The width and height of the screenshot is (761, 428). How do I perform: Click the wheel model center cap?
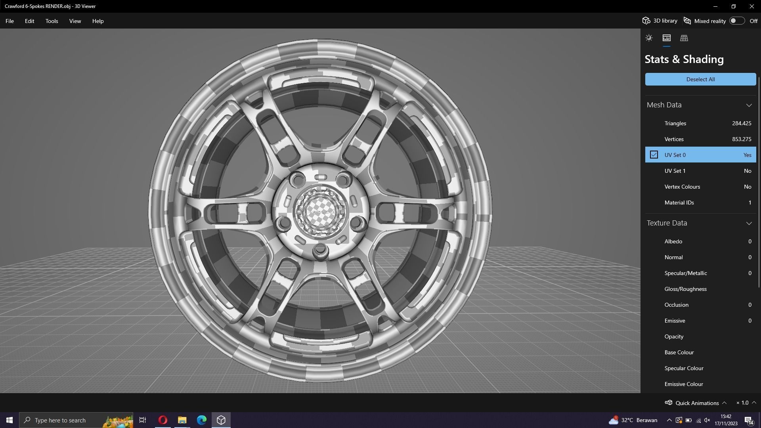click(x=320, y=212)
